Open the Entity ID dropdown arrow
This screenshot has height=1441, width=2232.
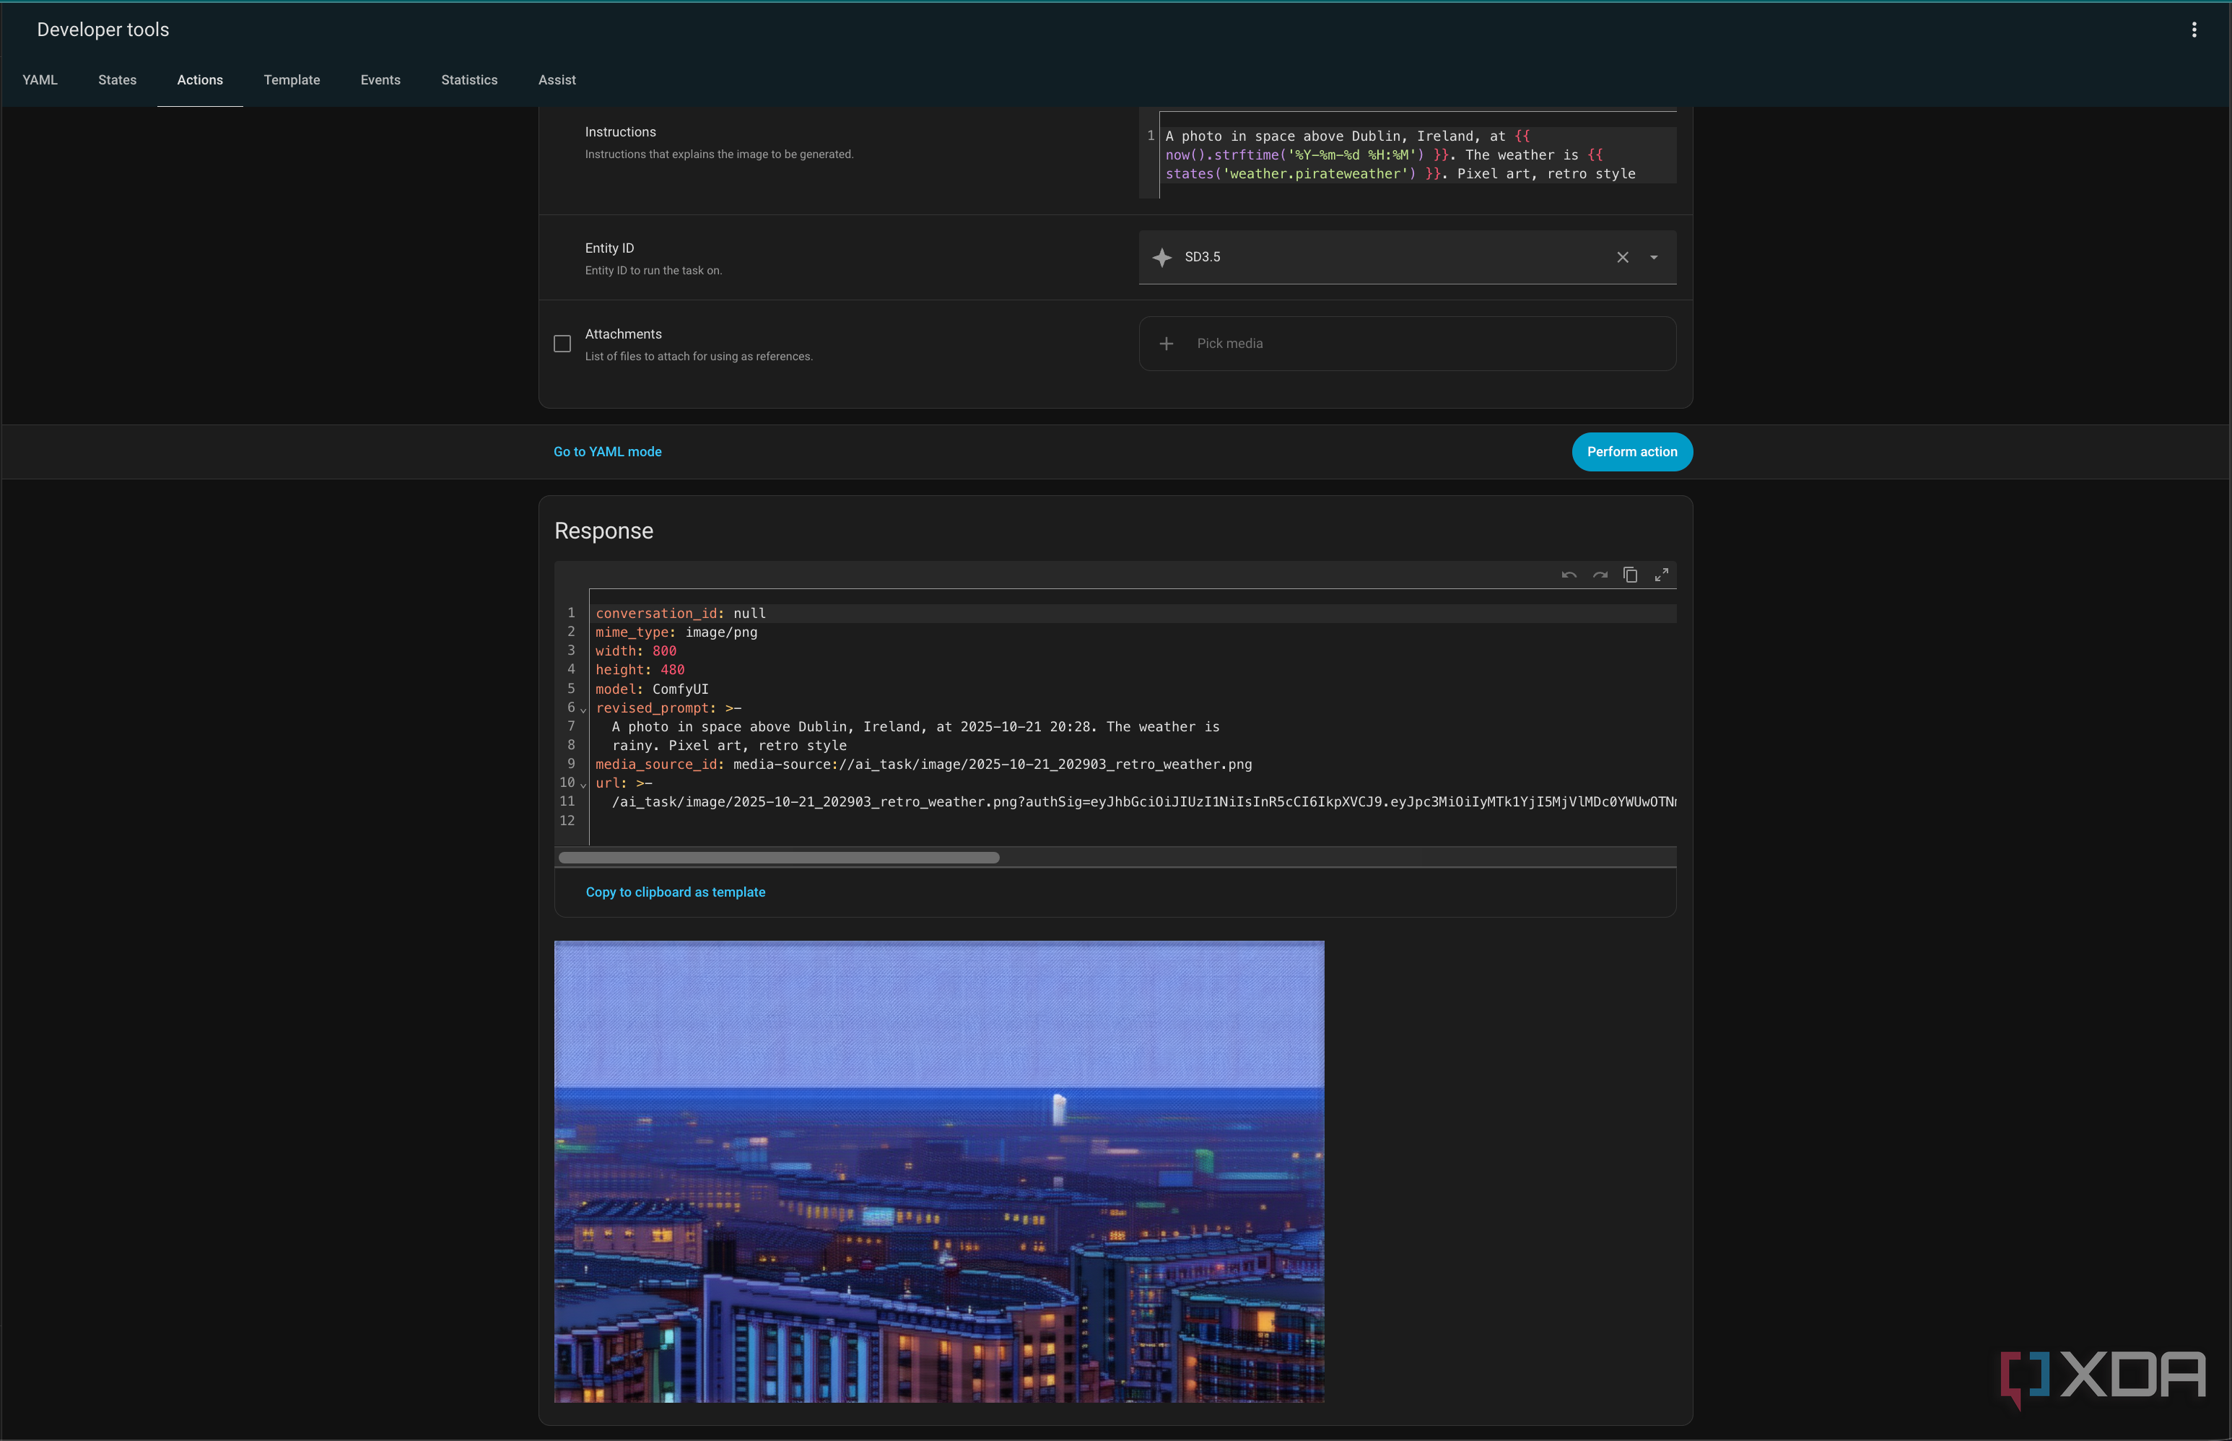tap(1654, 257)
